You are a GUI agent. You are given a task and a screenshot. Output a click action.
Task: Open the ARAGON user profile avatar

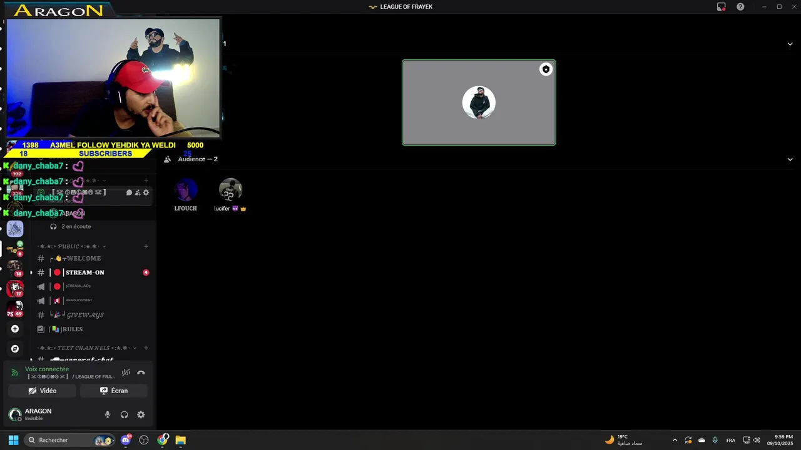(x=15, y=414)
